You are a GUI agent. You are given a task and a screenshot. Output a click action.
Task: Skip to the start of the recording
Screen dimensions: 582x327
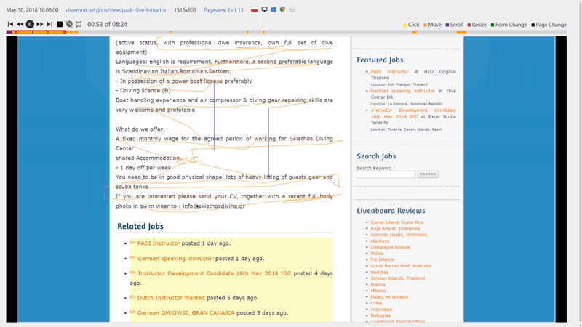pos(10,24)
